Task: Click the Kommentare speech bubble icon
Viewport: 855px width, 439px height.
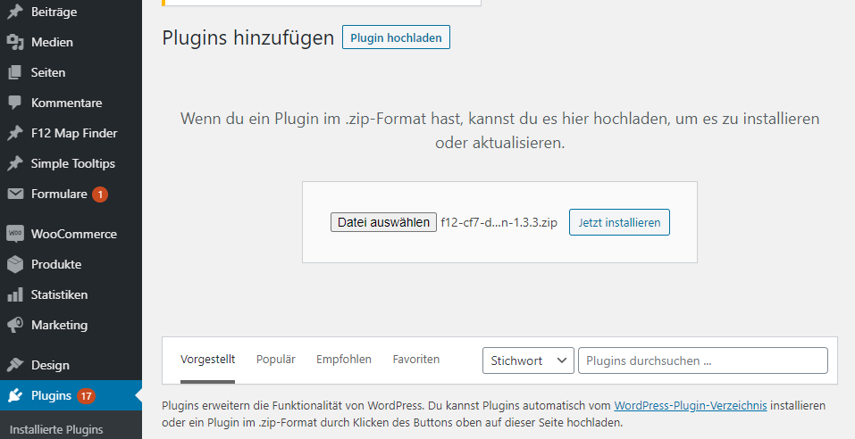Action: click(15, 103)
